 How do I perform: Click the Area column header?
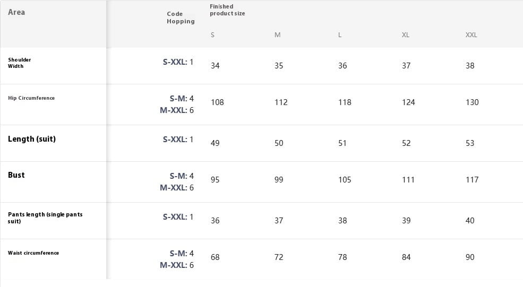pyautogui.click(x=16, y=12)
